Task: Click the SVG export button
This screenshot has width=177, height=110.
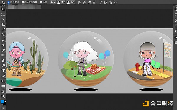Action: (71, 2)
